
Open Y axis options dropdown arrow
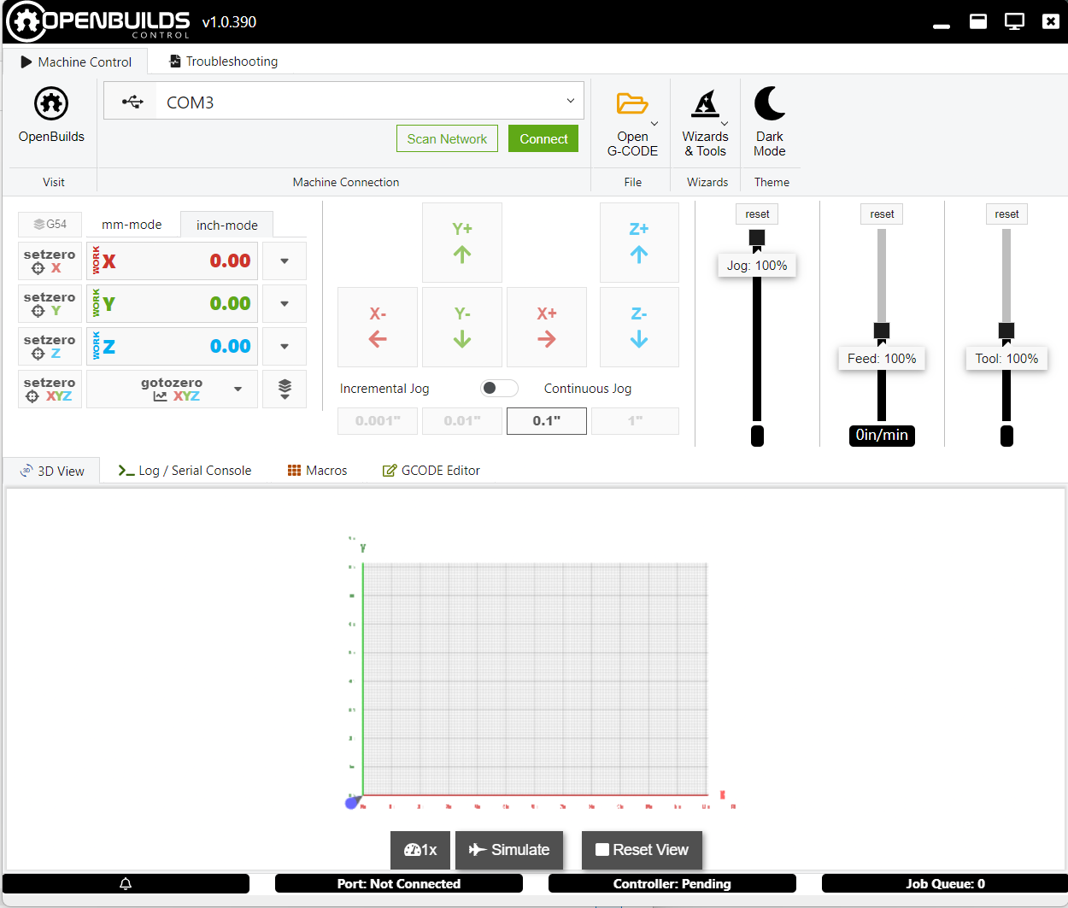285,303
